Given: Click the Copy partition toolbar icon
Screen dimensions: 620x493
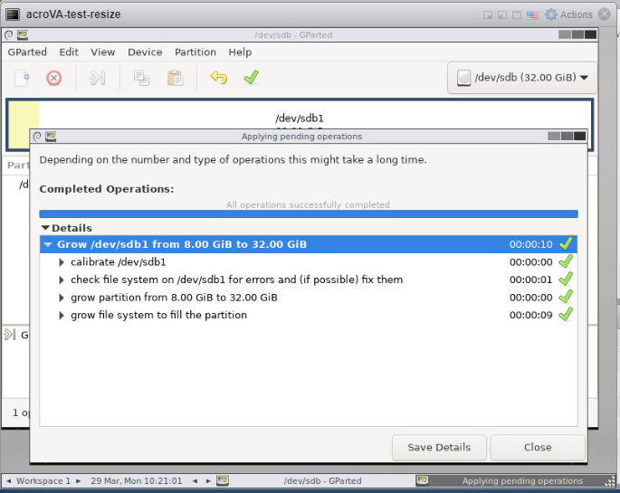Looking at the screenshot, I should pyautogui.click(x=141, y=78).
